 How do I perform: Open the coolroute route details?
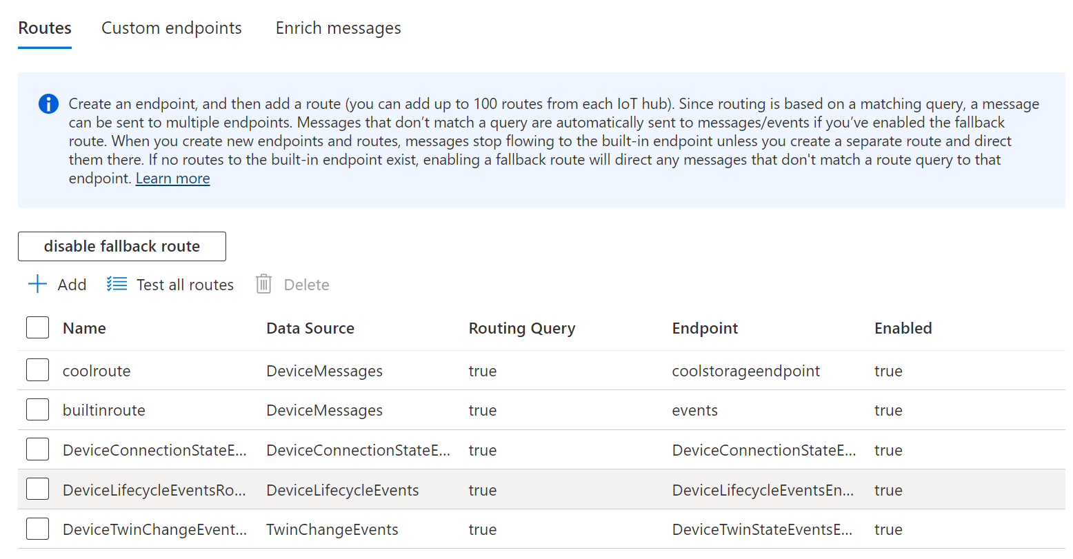[x=97, y=369]
